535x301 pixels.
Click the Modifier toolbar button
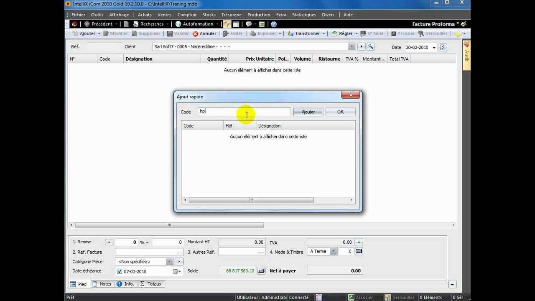115,33
